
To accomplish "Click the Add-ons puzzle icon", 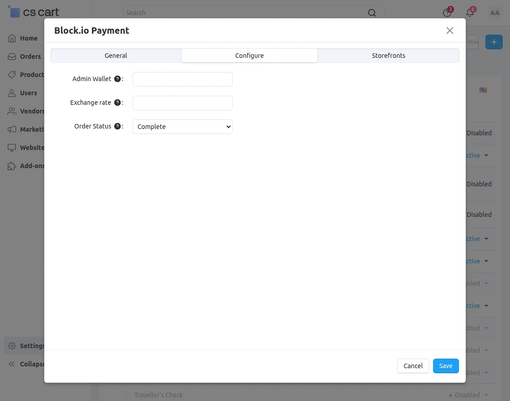I will click(12, 166).
